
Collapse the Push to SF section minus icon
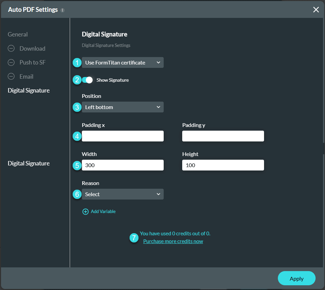pyautogui.click(x=11, y=62)
